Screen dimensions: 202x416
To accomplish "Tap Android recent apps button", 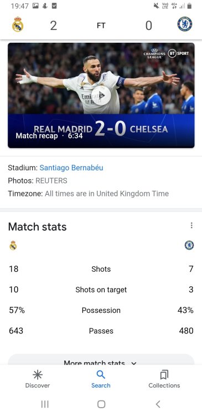I will 45,404.
